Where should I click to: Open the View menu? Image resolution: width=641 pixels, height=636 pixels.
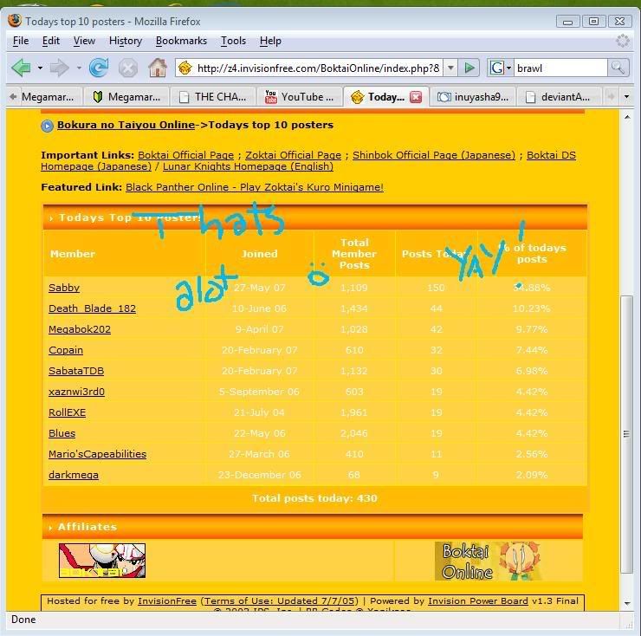(84, 41)
